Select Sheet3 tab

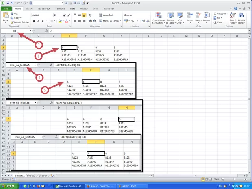pyautogui.click(x=43, y=176)
